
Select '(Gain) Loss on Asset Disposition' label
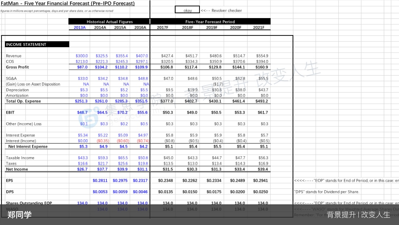[33, 84]
